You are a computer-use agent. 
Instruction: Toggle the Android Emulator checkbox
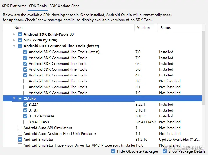pyautogui.click(x=20, y=140)
